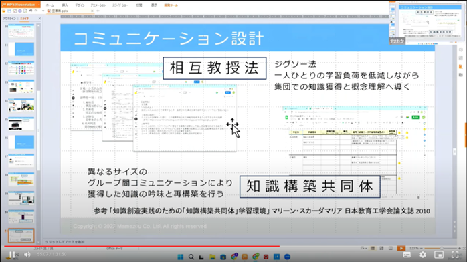Switch to the アウトライン pane tab
The image size is (467, 262).
pos(9,19)
